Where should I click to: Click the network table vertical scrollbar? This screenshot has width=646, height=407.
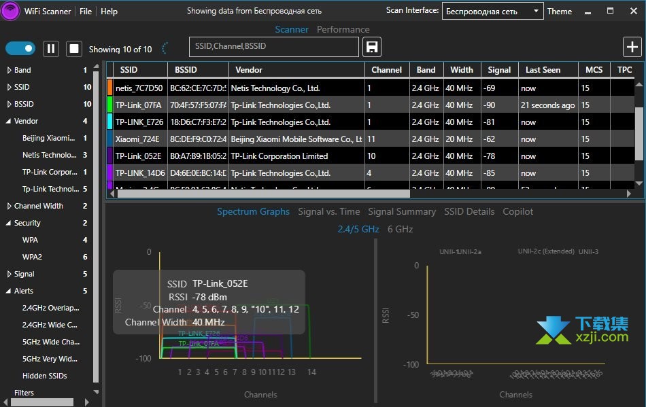[639, 133]
